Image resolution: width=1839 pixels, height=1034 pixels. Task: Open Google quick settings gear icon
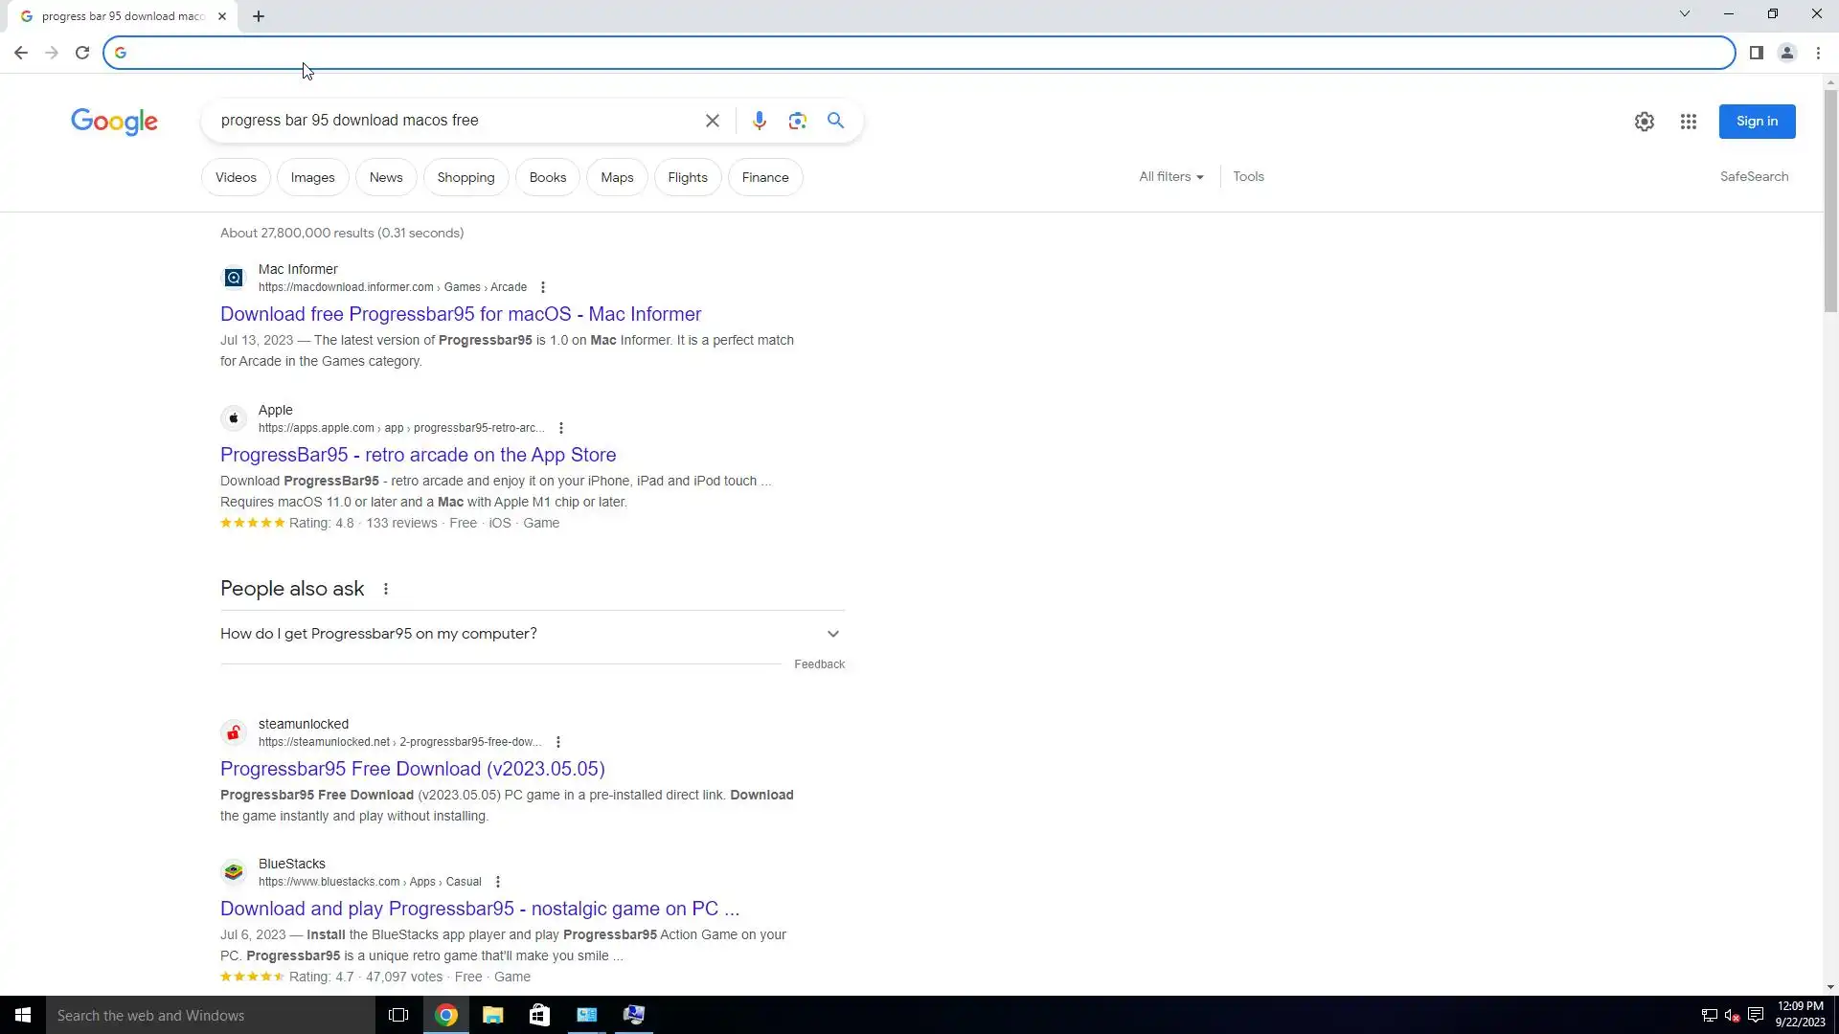(1644, 122)
